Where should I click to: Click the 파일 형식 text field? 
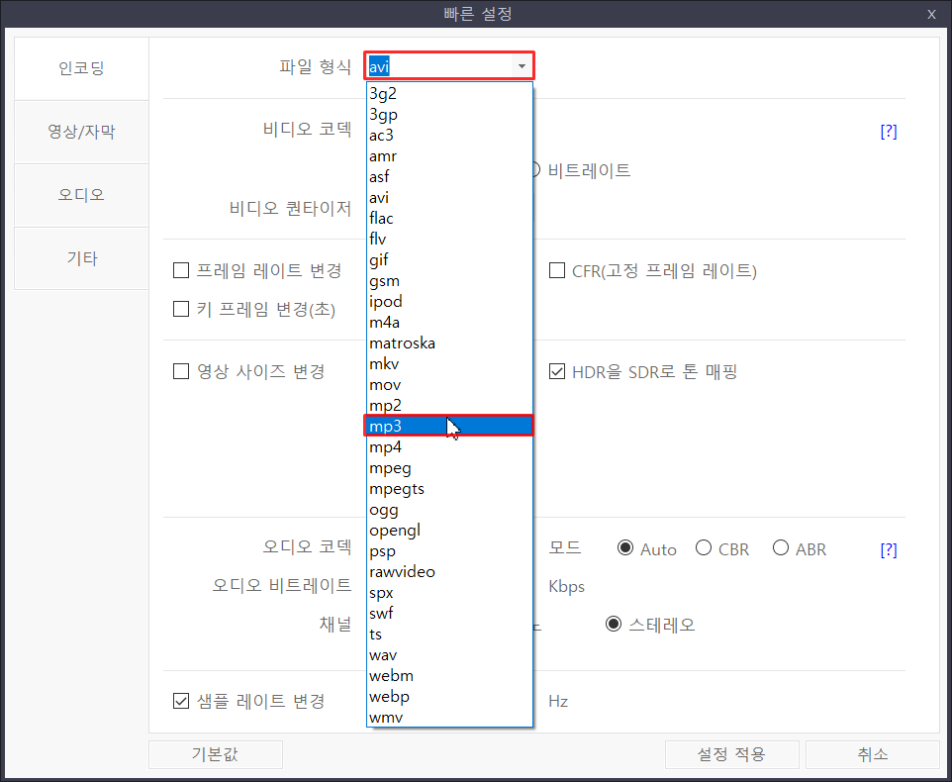[x=439, y=66]
